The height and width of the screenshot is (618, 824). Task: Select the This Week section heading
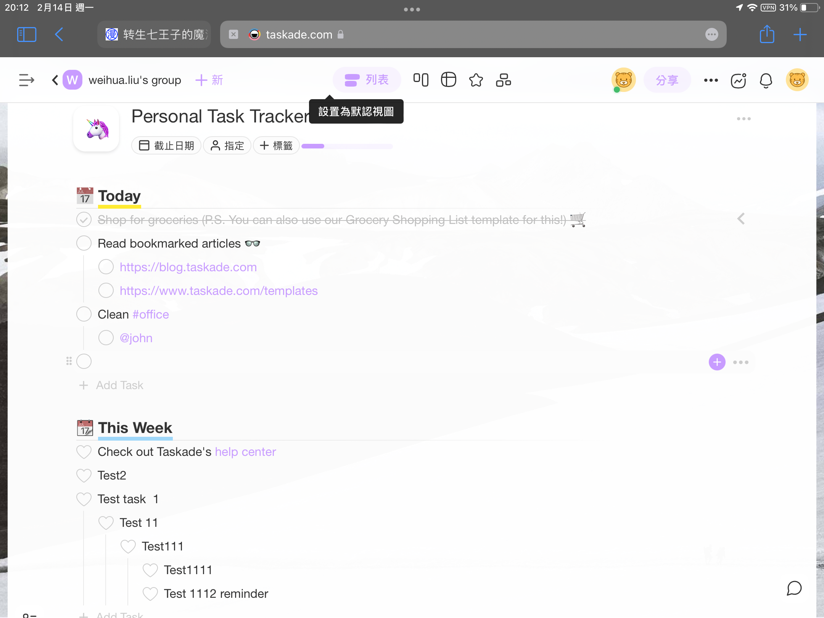click(x=135, y=428)
